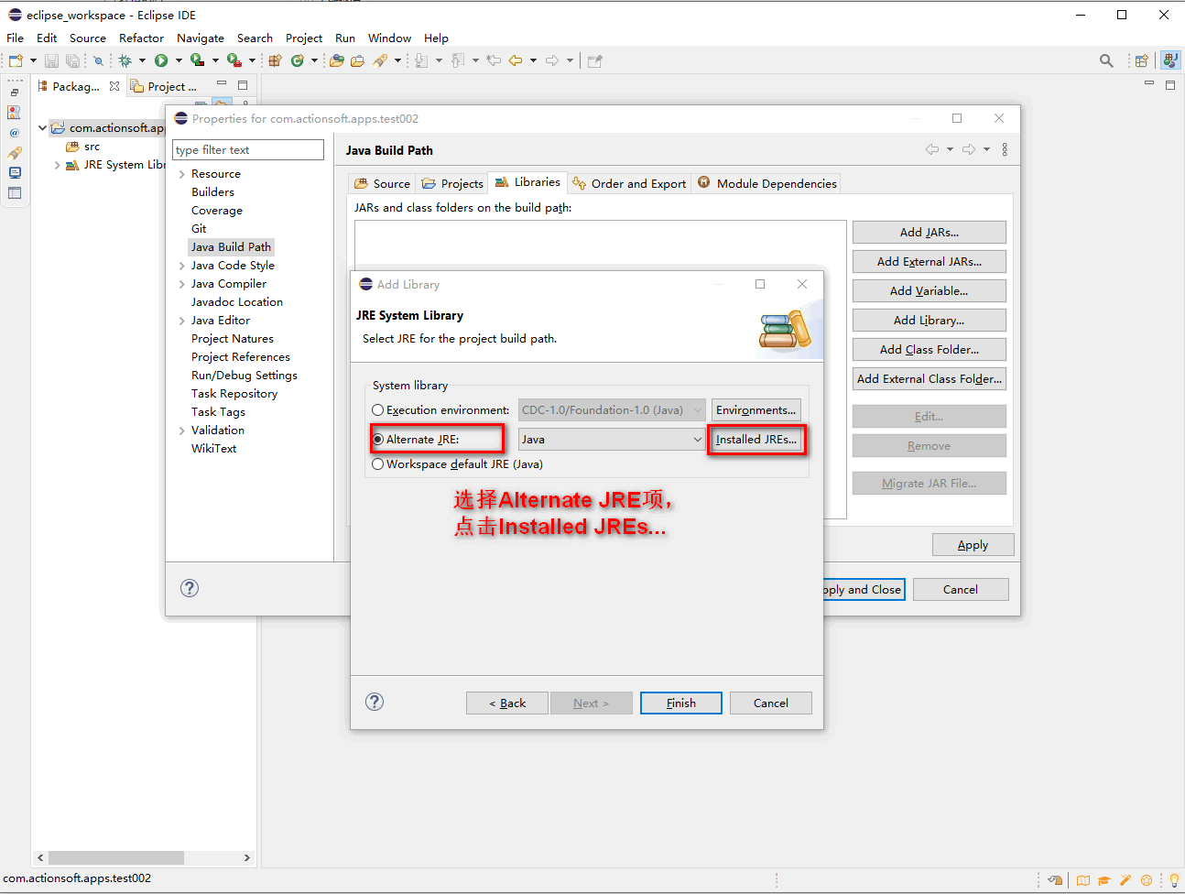Switch to the Order and Export tab

(x=629, y=183)
